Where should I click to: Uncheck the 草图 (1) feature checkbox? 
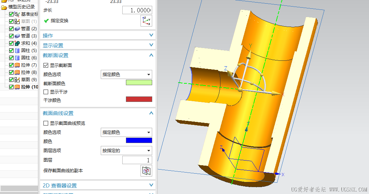(11, 21)
